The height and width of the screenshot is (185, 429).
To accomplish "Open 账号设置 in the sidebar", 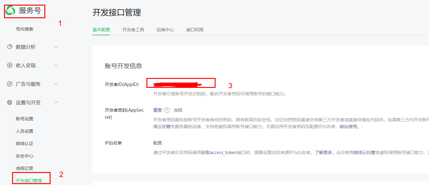I will pos(25,119).
